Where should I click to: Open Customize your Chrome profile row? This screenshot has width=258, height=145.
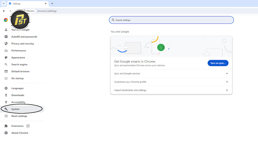pyautogui.click(x=171, y=82)
